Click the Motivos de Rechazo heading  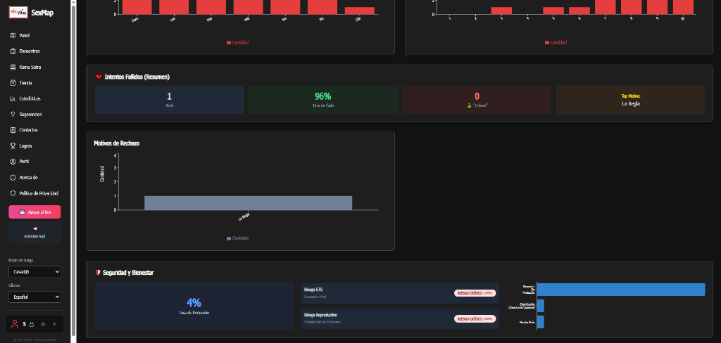(116, 143)
